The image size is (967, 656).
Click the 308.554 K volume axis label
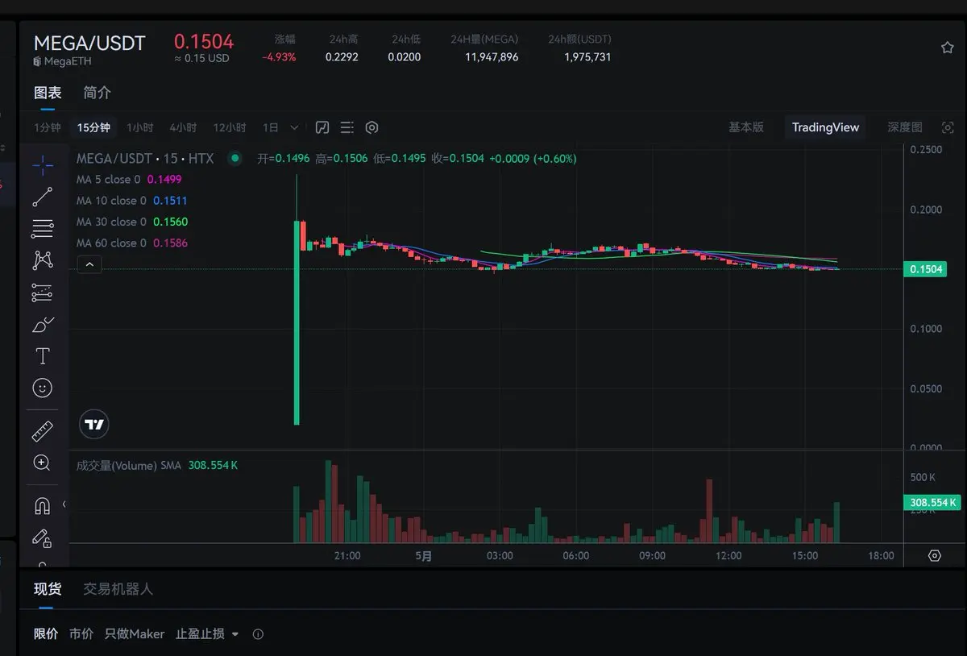932,503
